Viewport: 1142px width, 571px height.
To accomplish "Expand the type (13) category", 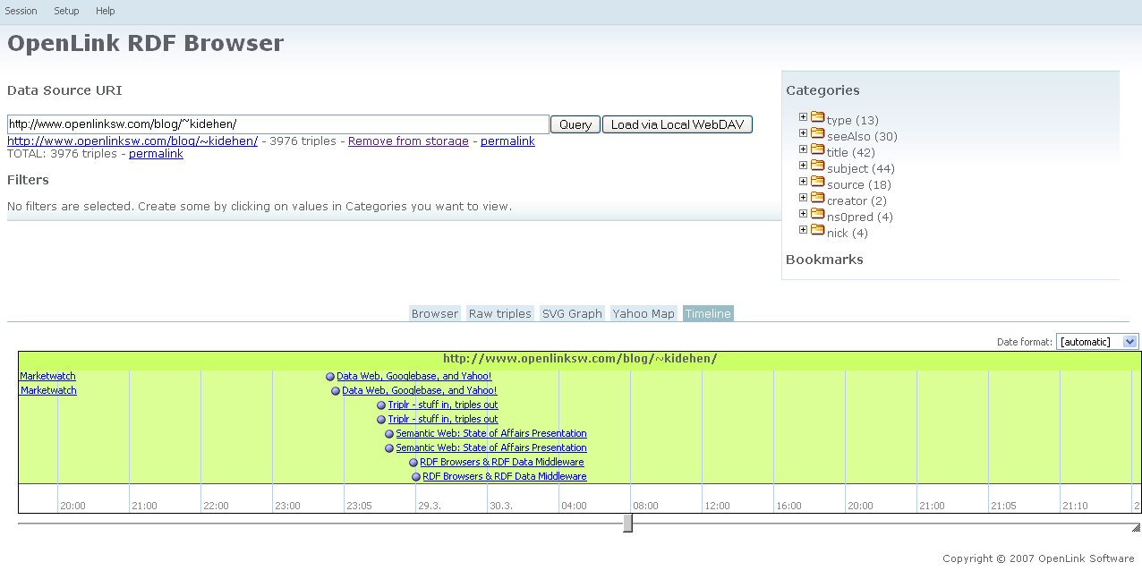I will coord(803,117).
